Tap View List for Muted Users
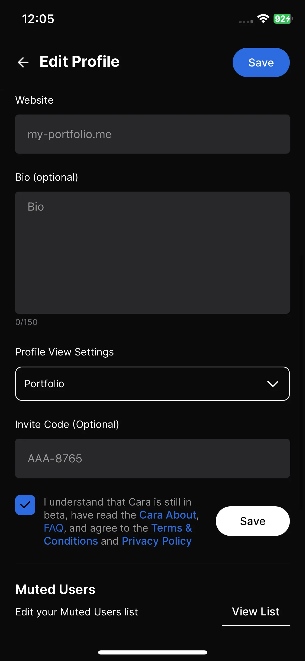 [256, 612]
